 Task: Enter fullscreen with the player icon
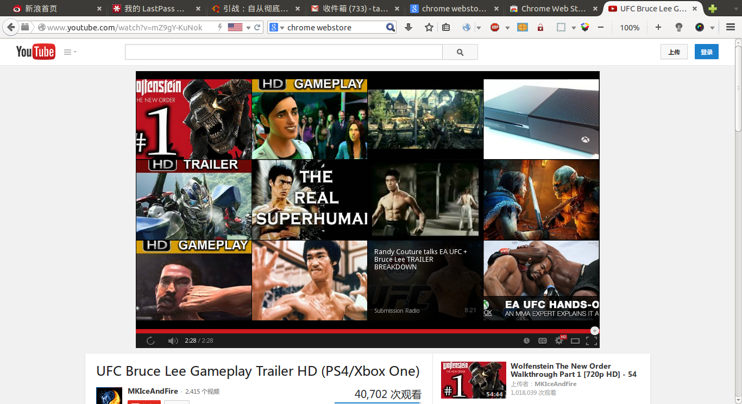coord(592,341)
